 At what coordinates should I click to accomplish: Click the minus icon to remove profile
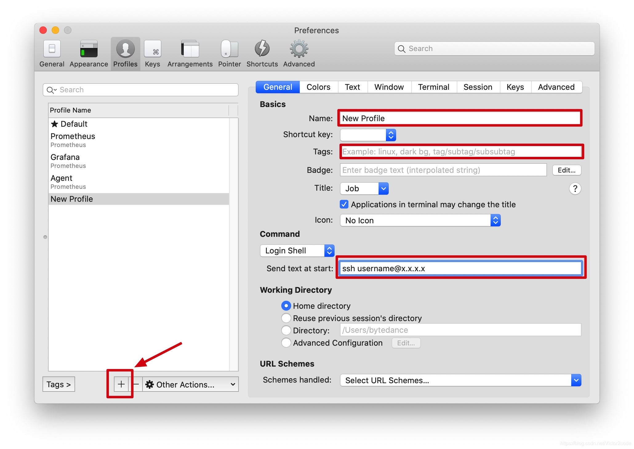pyautogui.click(x=136, y=384)
